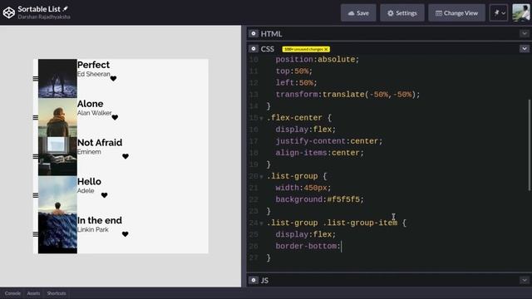The image size is (532, 299).
Task: Click the song title Hello
Action: [89, 181]
